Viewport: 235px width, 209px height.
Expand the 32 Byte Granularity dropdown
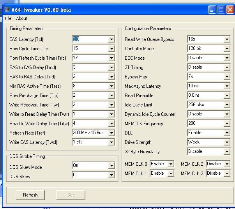227,151
